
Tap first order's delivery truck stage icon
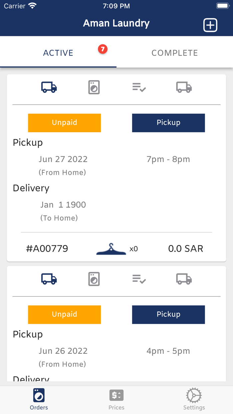(184, 87)
